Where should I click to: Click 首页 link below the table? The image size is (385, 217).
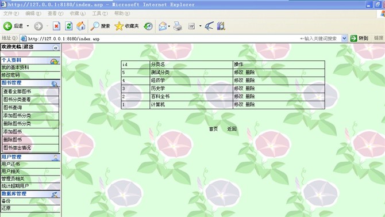pos(213,129)
